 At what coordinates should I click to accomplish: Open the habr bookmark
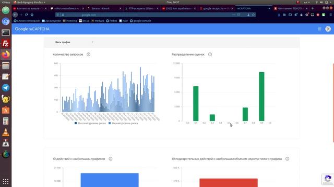click(124, 21)
